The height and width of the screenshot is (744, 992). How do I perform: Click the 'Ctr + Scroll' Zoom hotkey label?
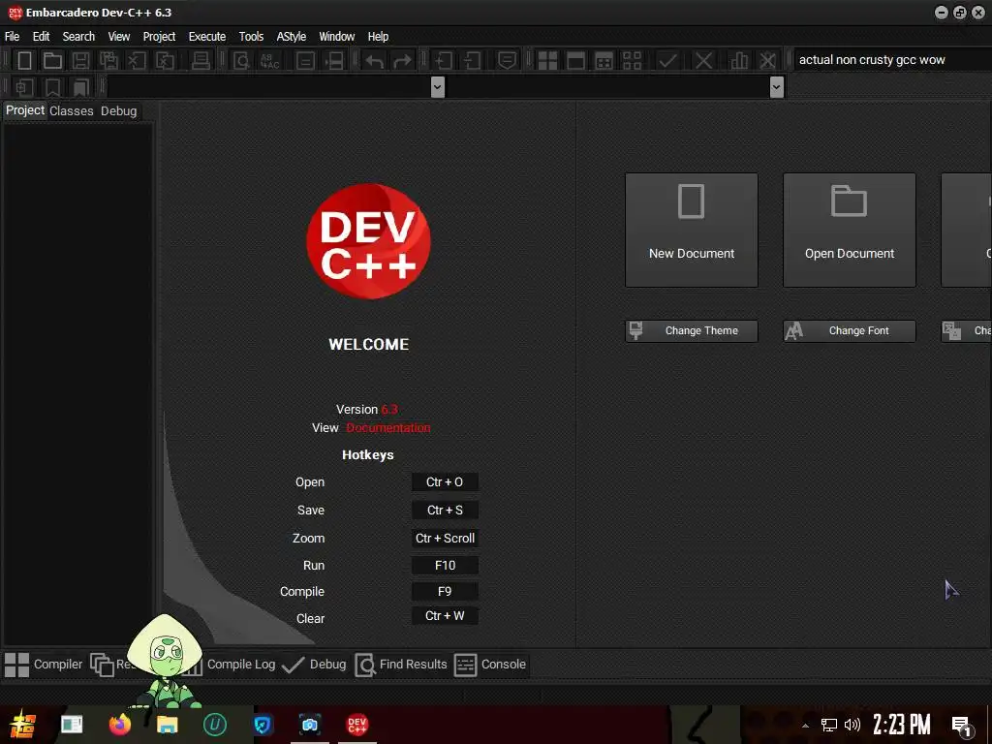[x=445, y=539]
